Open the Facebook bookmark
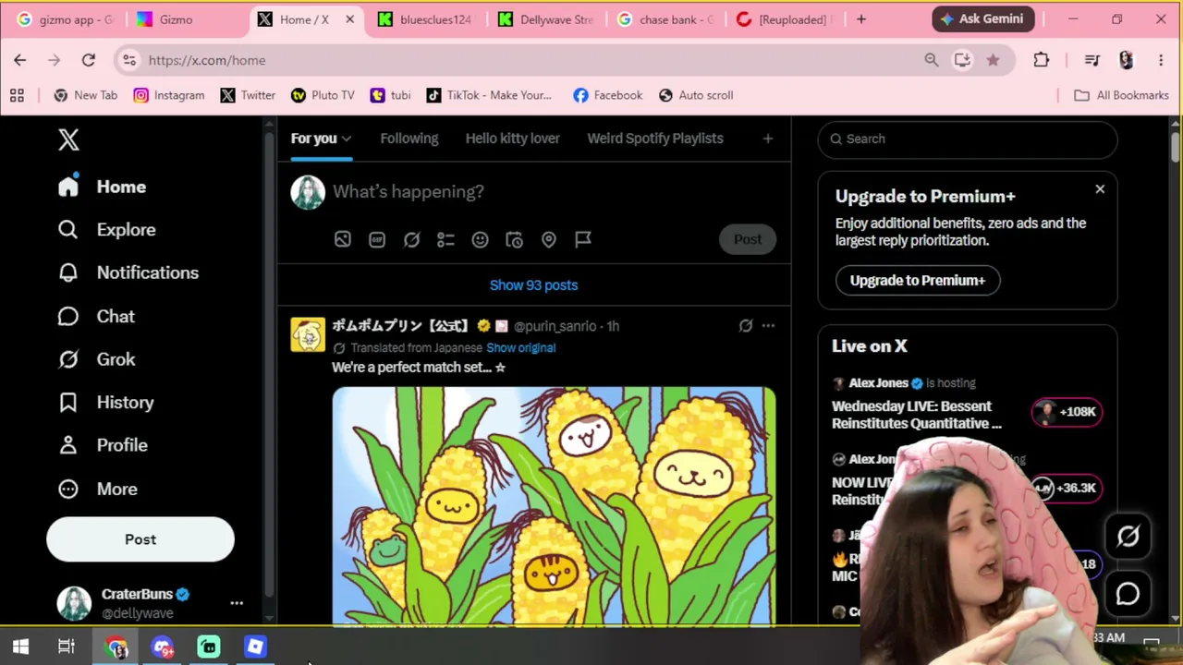Viewport: 1183px width, 665px height. click(607, 95)
